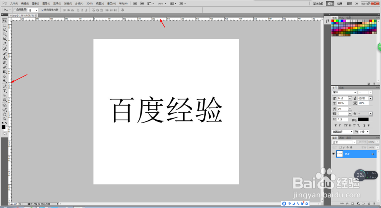Click the 背景 layer thumbnail
Screen dimensions: 381x208
click(339, 154)
